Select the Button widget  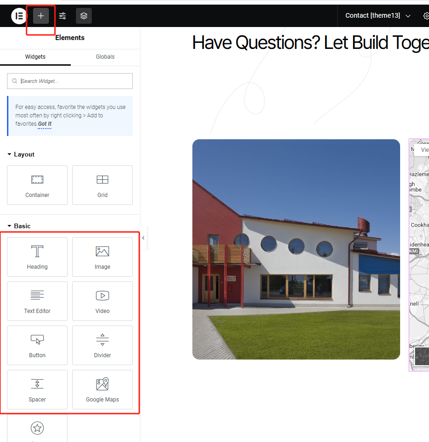[37, 345]
